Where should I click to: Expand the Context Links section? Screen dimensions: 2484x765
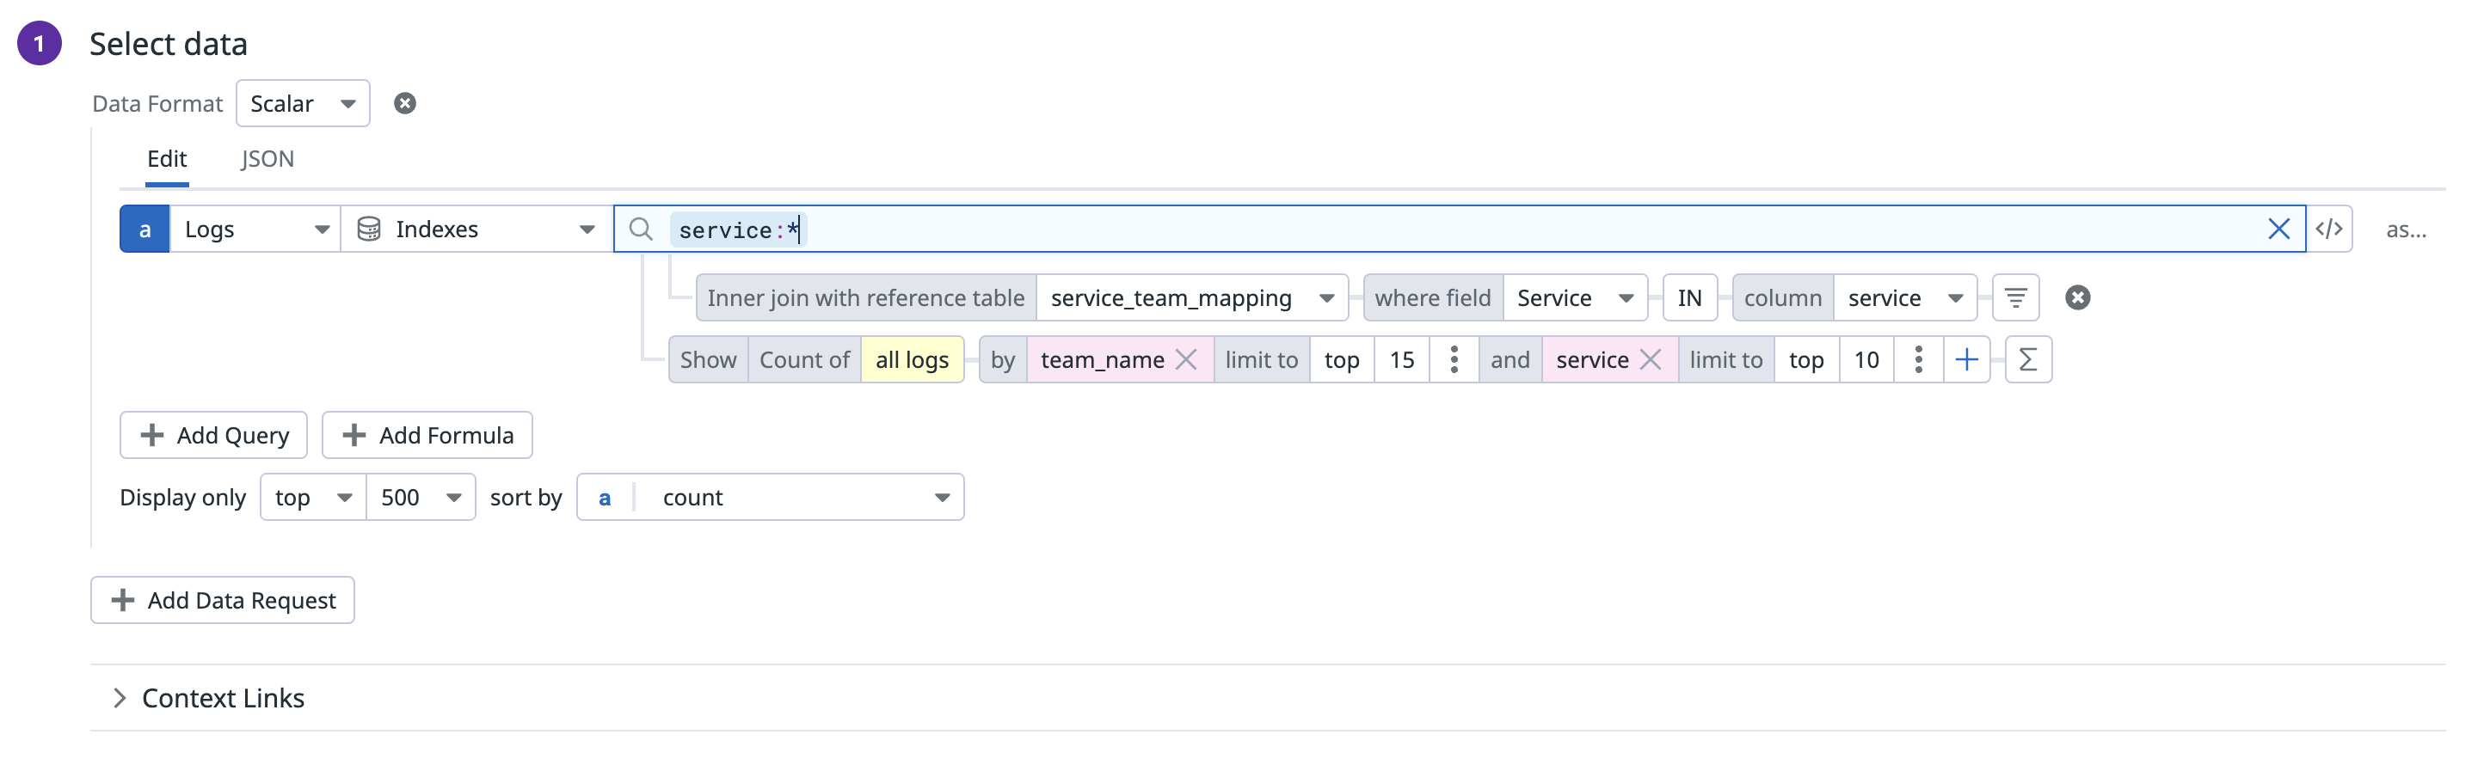tap(120, 698)
